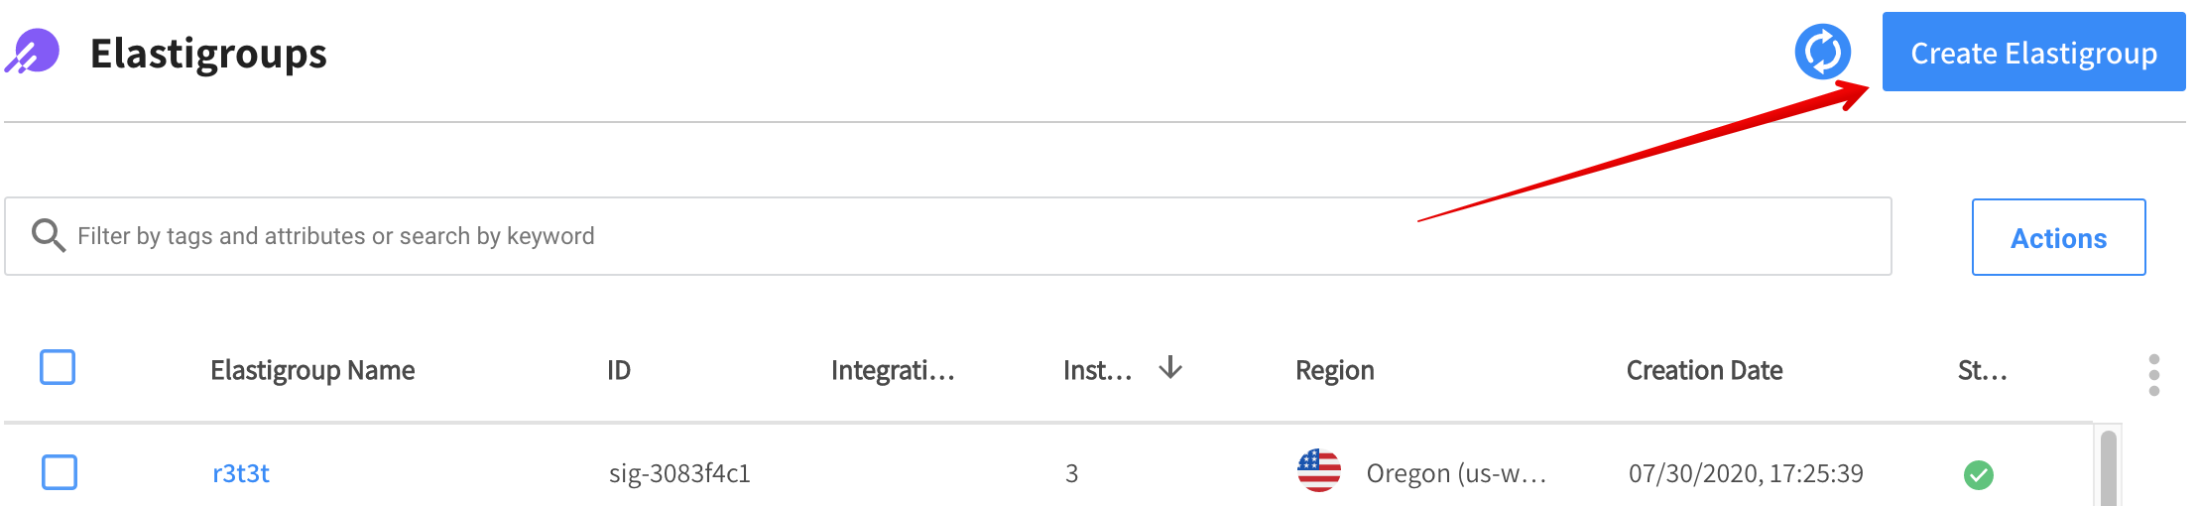Sort by Region column header

click(1334, 370)
